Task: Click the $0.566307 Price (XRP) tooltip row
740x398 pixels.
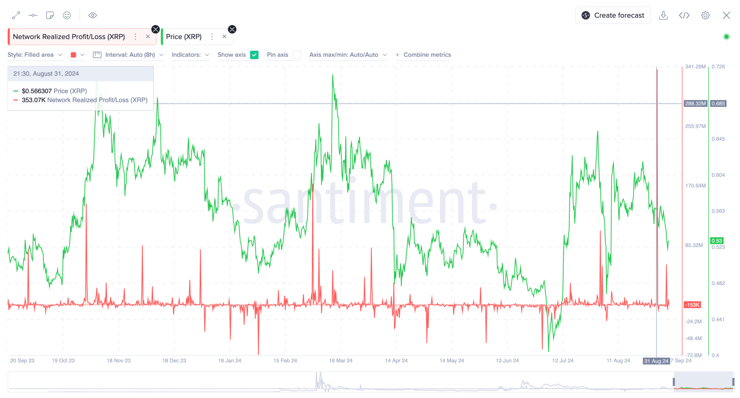Action: point(54,91)
